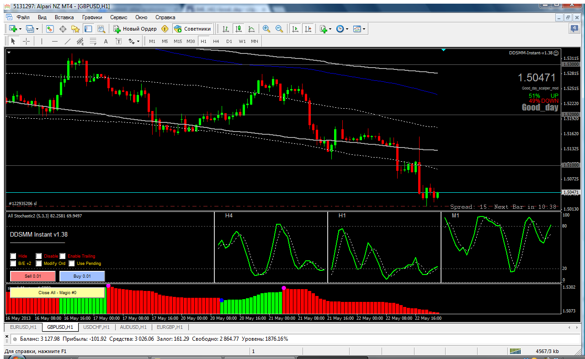This screenshot has width=585, height=359.
Task: Expand the profiles dropdown arrow
Action: coord(37,29)
